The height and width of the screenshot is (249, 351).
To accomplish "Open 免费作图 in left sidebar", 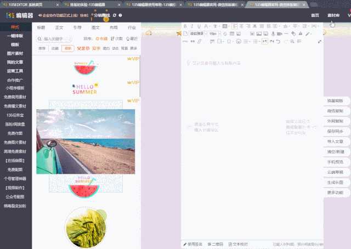I will pos(15,133).
